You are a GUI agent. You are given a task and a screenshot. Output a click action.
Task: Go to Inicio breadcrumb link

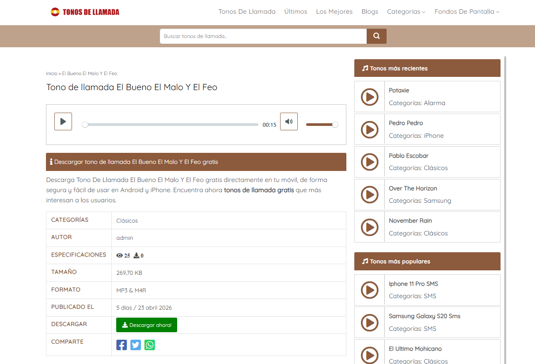52,73
